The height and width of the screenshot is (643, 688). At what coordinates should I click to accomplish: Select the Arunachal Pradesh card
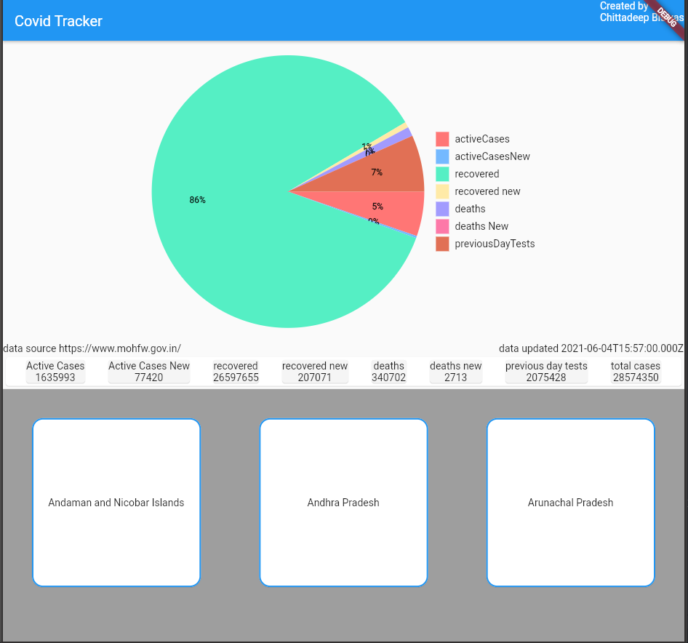(x=570, y=502)
